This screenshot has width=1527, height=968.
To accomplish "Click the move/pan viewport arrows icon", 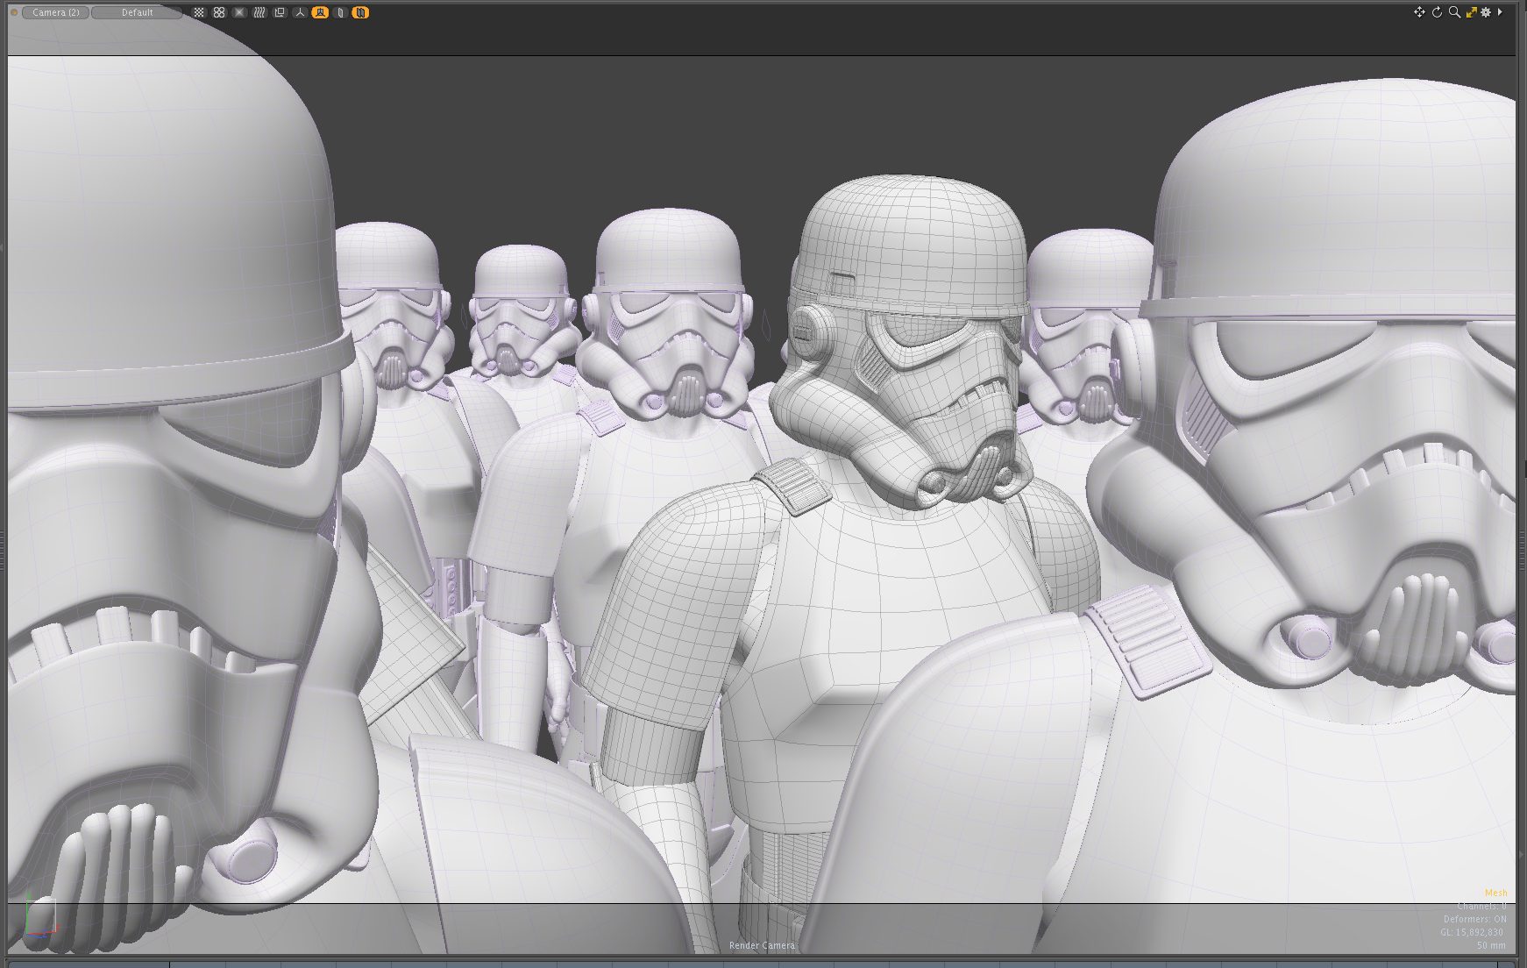I will (x=1419, y=12).
